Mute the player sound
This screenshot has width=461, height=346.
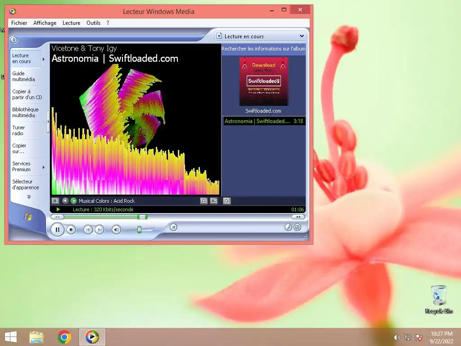[117, 229]
